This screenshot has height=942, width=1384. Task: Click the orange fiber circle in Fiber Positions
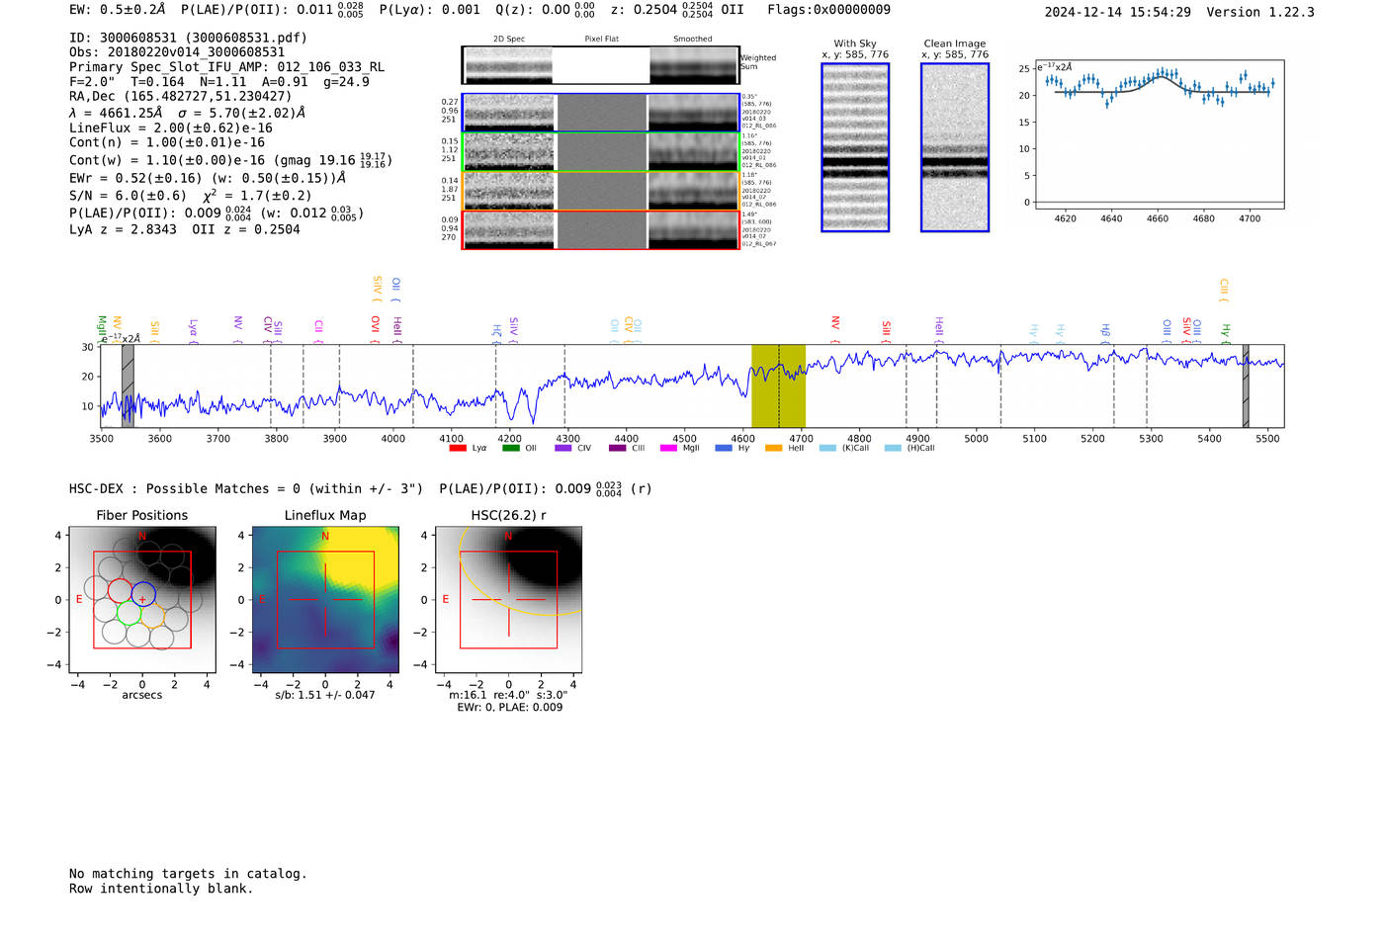pos(151,617)
